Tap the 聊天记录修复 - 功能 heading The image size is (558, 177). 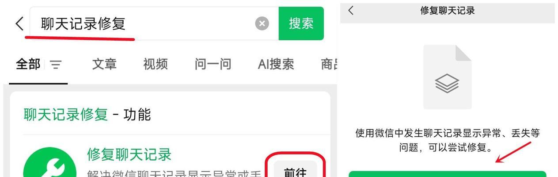(x=87, y=115)
